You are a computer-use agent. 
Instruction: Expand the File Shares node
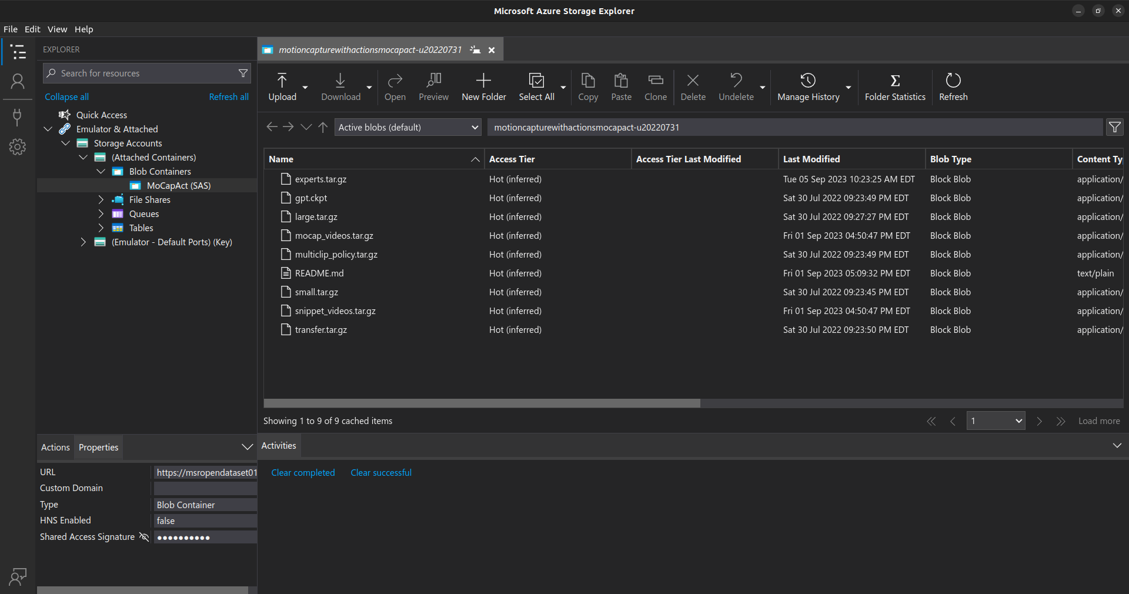(101, 200)
